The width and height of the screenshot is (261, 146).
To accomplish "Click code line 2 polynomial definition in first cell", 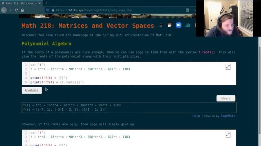I will [x=80, y=69].
